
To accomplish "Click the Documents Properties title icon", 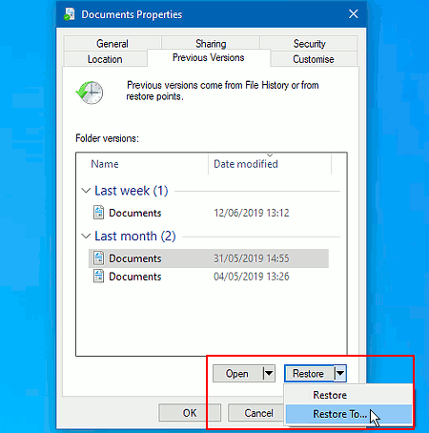I will [69, 14].
